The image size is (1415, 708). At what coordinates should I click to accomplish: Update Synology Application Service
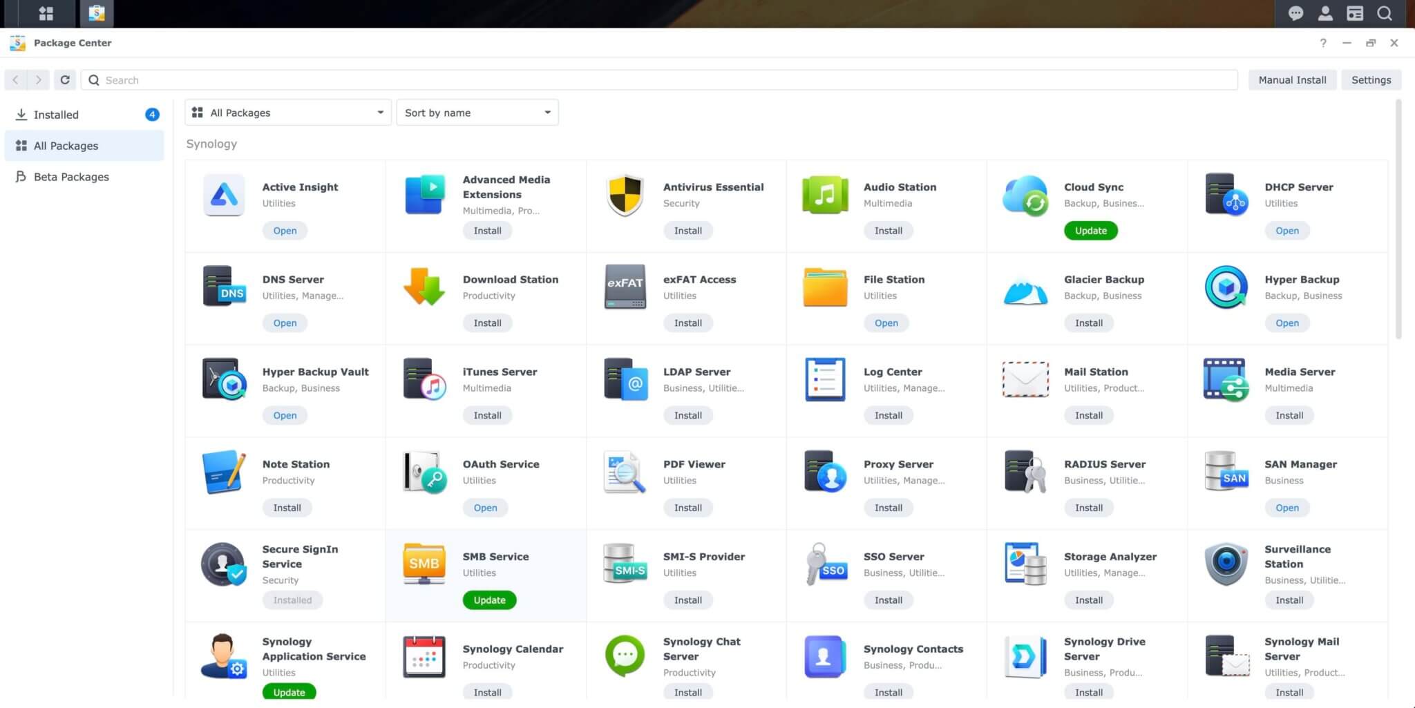(289, 691)
